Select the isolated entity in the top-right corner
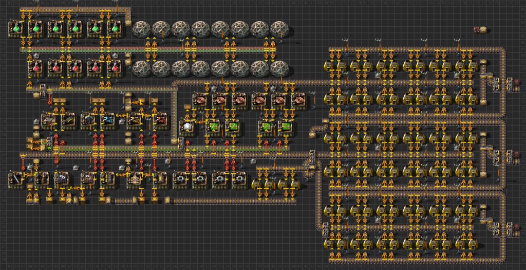This screenshot has width=526, height=270. (x=480, y=30)
